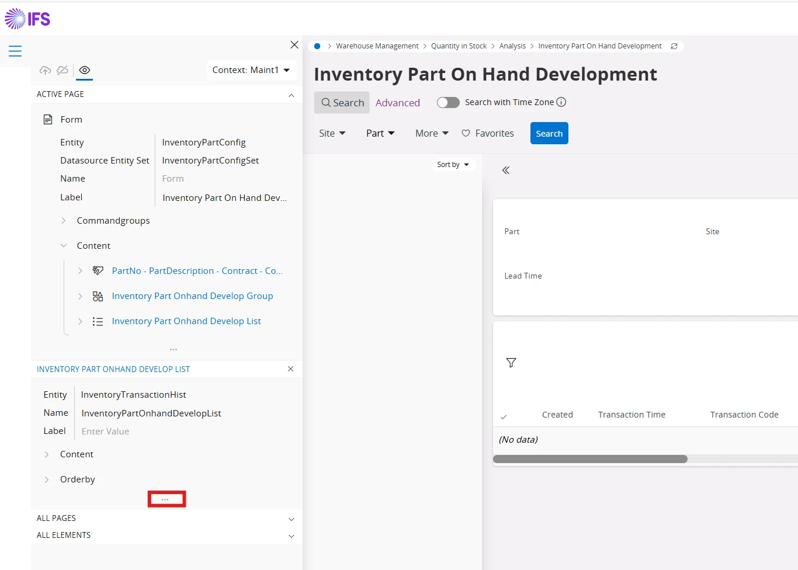
Task: Select all rows with header checkmark
Action: pyautogui.click(x=504, y=416)
